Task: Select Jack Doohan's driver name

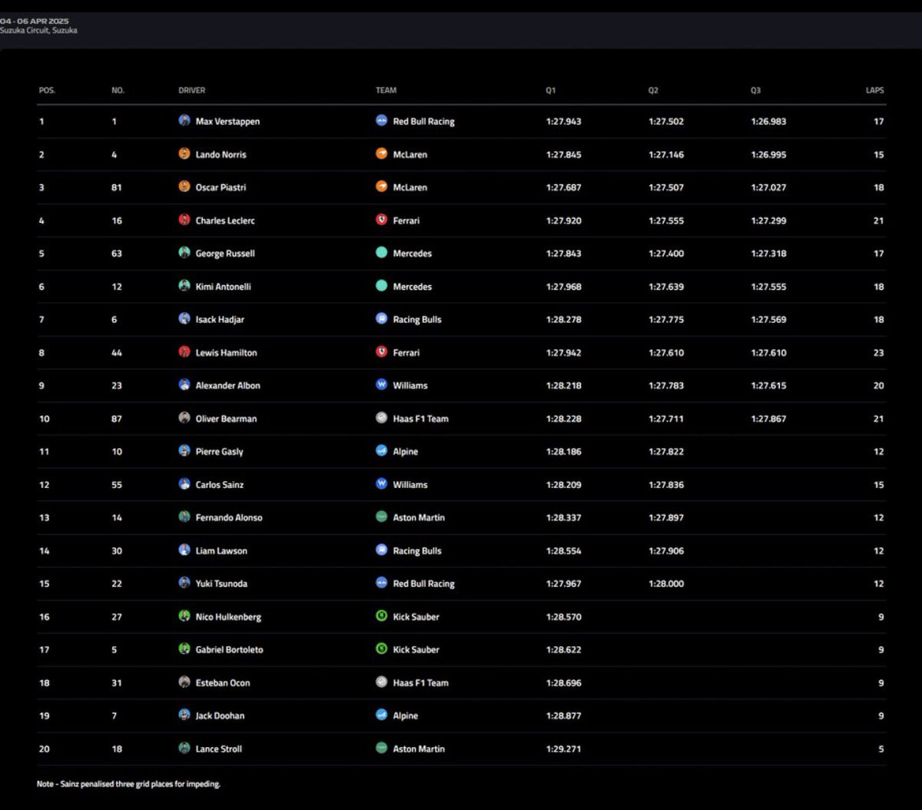Action: 220,716
